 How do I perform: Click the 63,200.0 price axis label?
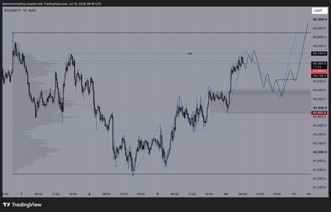[320, 99]
